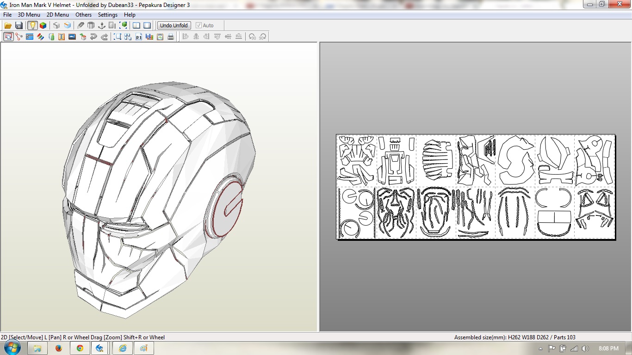Click the align vertical middle icon

[x=228, y=37]
